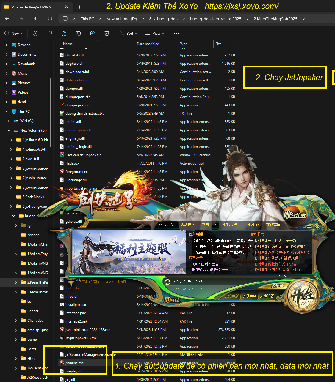Click the Delete trash bin icon
The width and height of the screenshot is (335, 382).
[107, 33]
